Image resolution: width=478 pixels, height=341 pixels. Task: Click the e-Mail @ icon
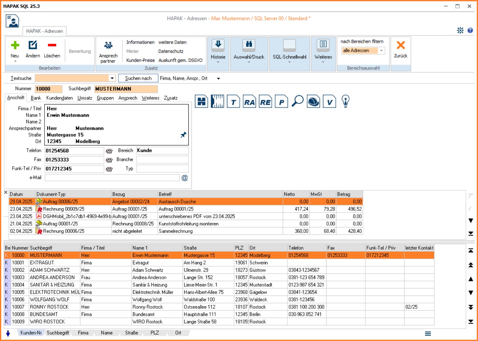pyautogui.click(x=185, y=178)
